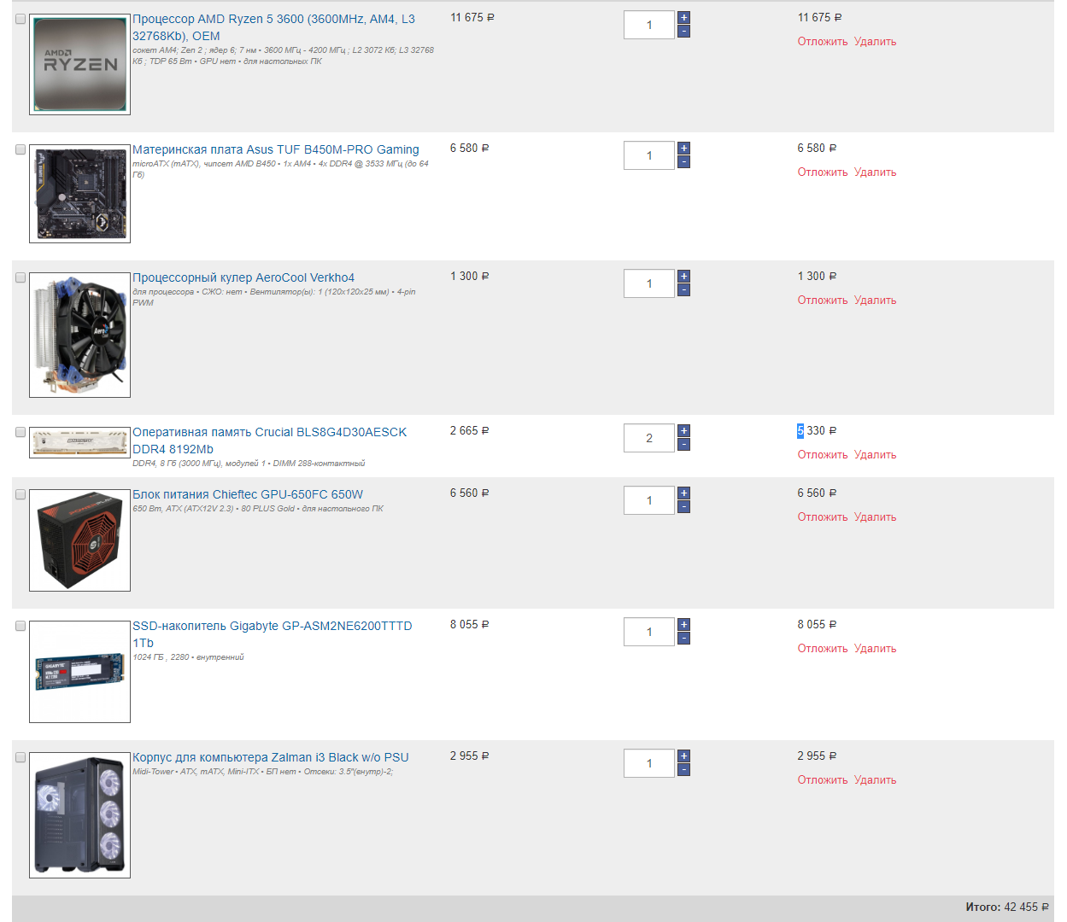Image resolution: width=1067 pixels, height=922 pixels.
Task: Tick the checkbox for Asus TUF B450M-PRO Gaming
Action: coord(21,149)
